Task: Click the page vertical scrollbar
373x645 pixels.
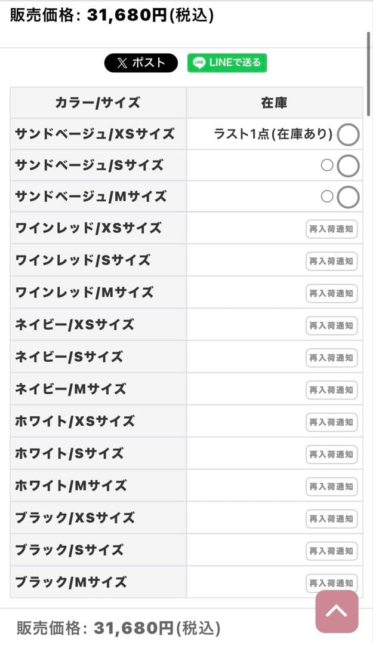Action: tap(368, 72)
